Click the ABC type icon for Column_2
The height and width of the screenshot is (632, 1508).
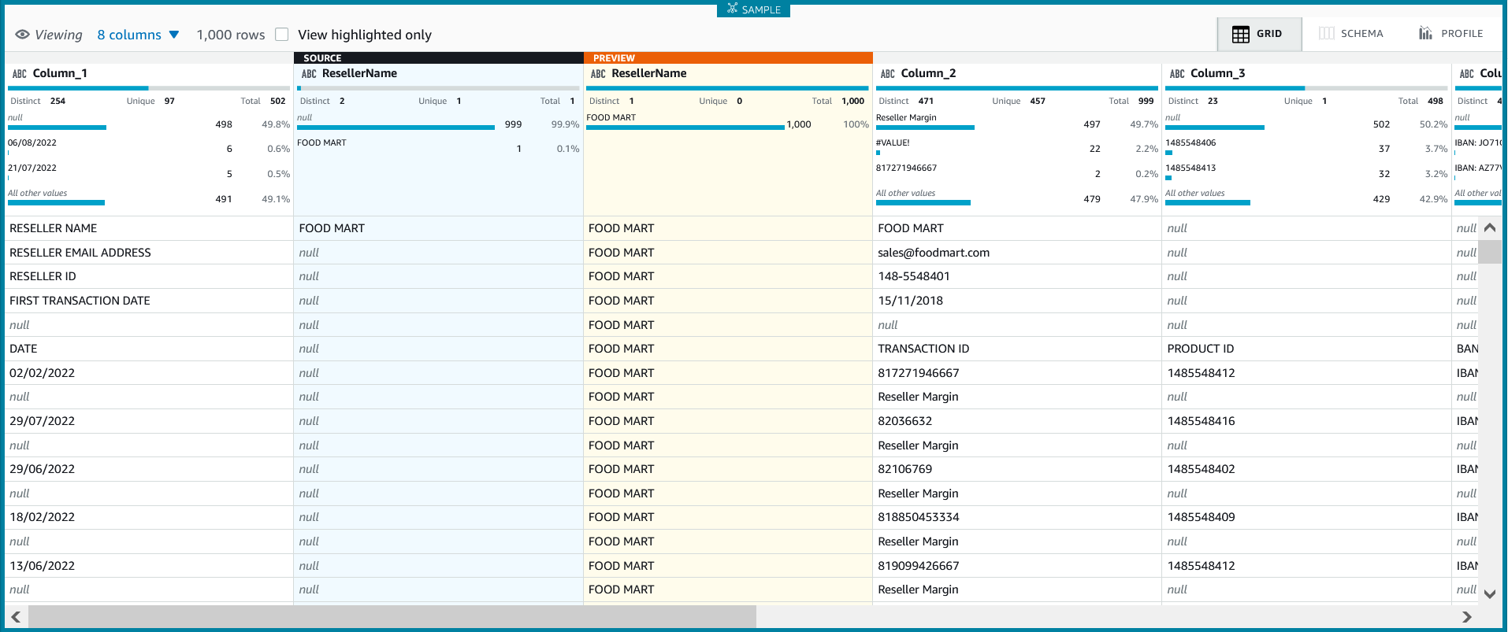tap(888, 74)
